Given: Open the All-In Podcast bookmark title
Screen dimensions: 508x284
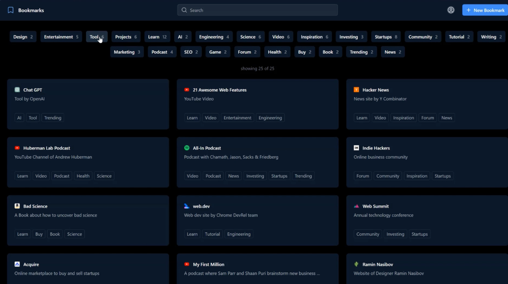Looking at the screenshot, I should click(207, 148).
